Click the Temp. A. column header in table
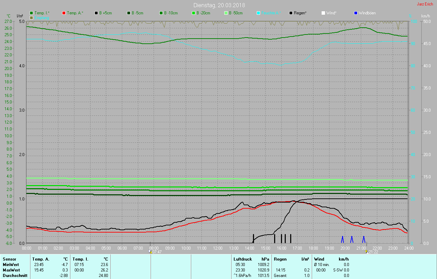437x279 pixels. coord(41,259)
